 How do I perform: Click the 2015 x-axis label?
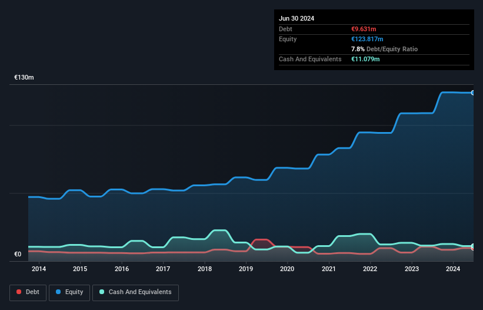click(80, 269)
